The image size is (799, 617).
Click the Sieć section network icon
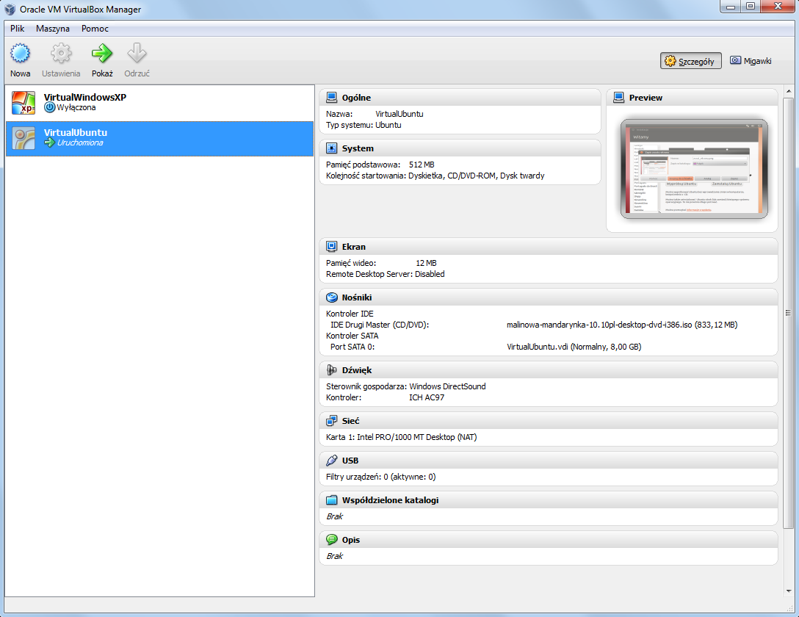pos(332,420)
